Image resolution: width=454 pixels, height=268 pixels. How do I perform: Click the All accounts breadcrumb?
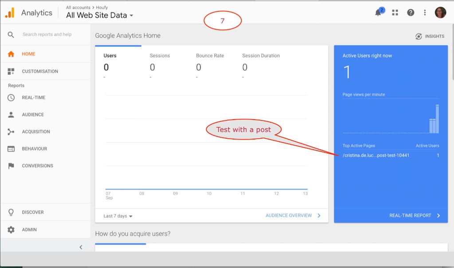[78, 8]
